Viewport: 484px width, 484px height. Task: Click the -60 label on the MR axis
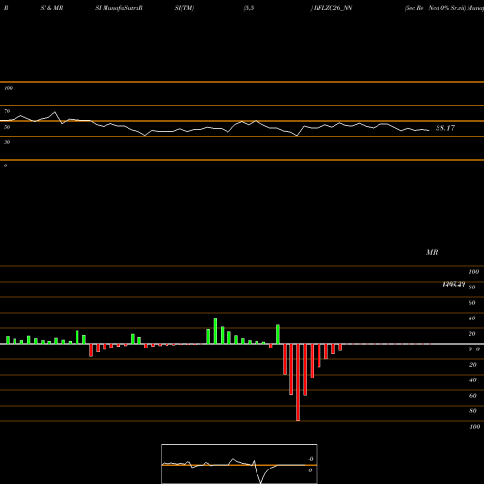tap(472, 396)
